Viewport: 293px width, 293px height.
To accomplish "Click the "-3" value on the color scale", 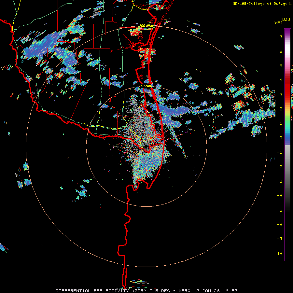I will (280, 181).
